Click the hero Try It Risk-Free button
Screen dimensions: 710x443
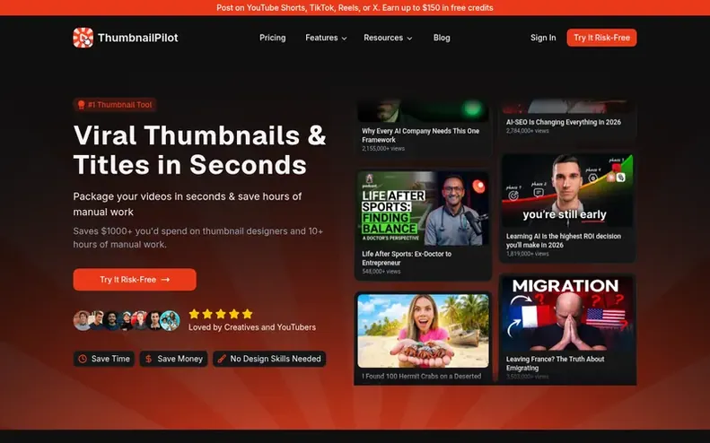click(x=135, y=280)
